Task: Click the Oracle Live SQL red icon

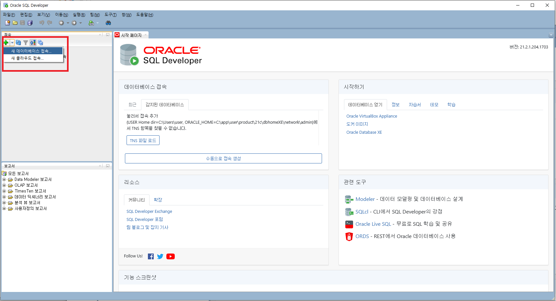Action: tap(349, 224)
